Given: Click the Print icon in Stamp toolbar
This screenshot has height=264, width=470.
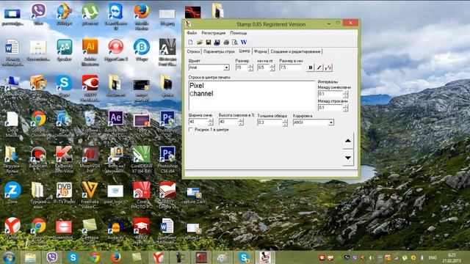Looking at the screenshot, I should pyautogui.click(x=226, y=43).
